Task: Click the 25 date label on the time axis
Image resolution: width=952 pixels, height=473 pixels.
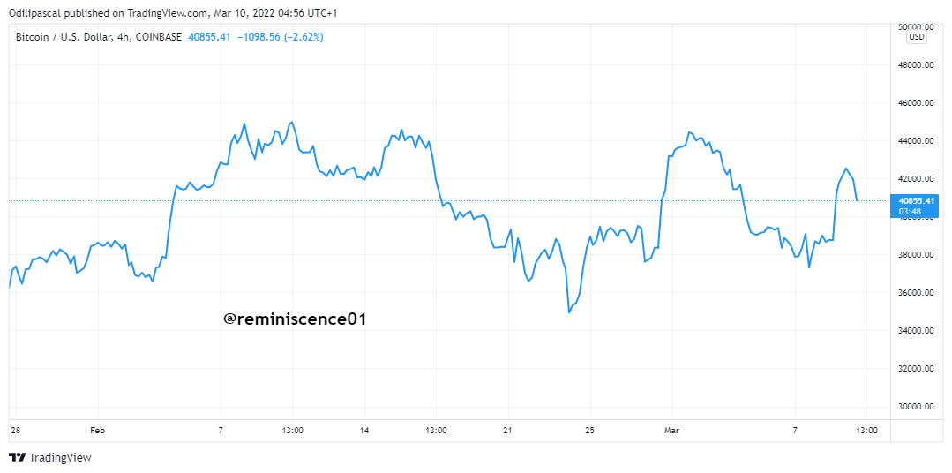Action: click(590, 431)
